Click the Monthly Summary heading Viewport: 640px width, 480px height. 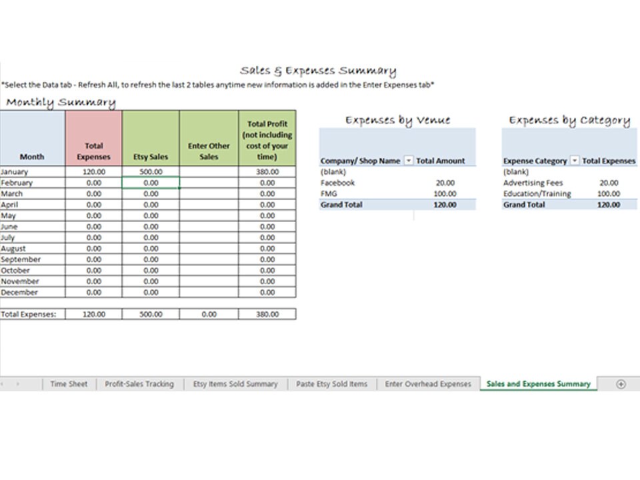(61, 102)
